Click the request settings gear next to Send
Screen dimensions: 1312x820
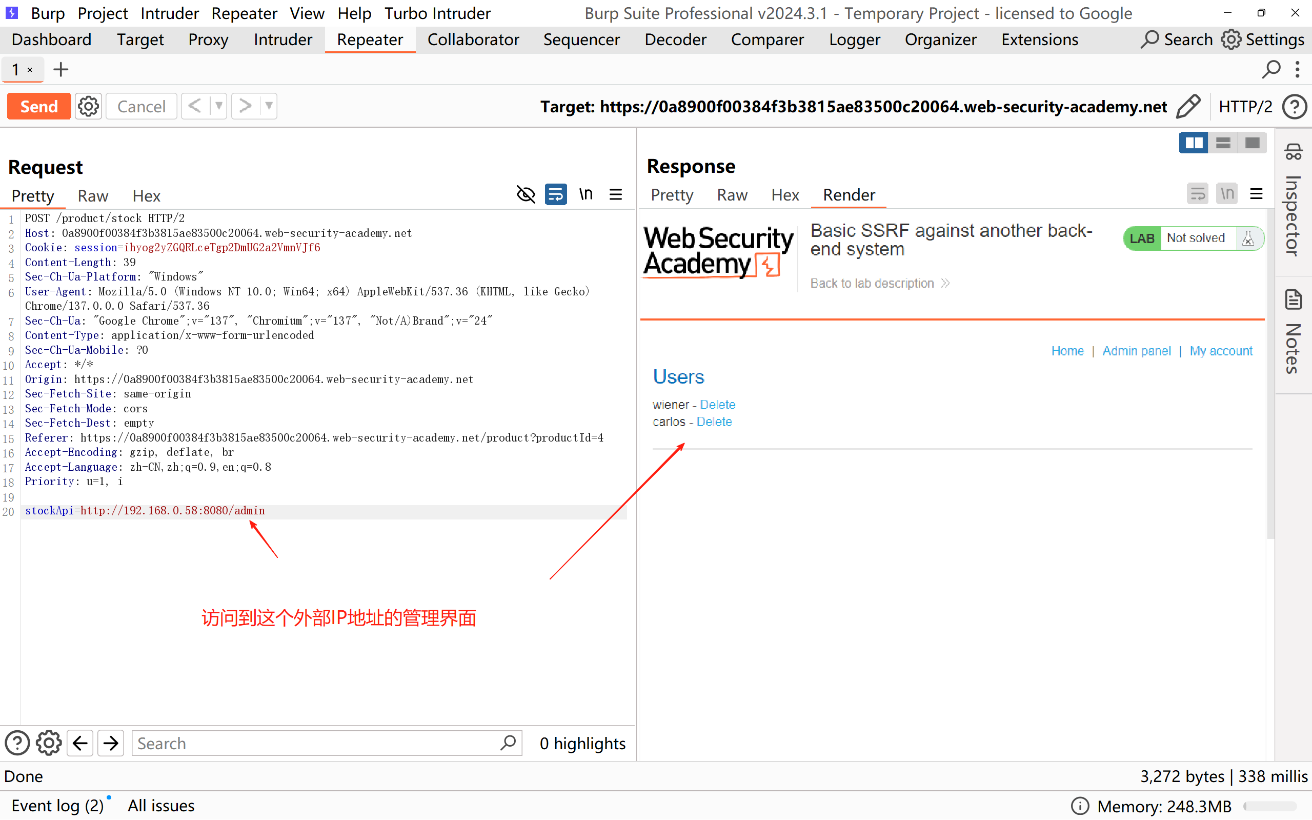(88, 106)
